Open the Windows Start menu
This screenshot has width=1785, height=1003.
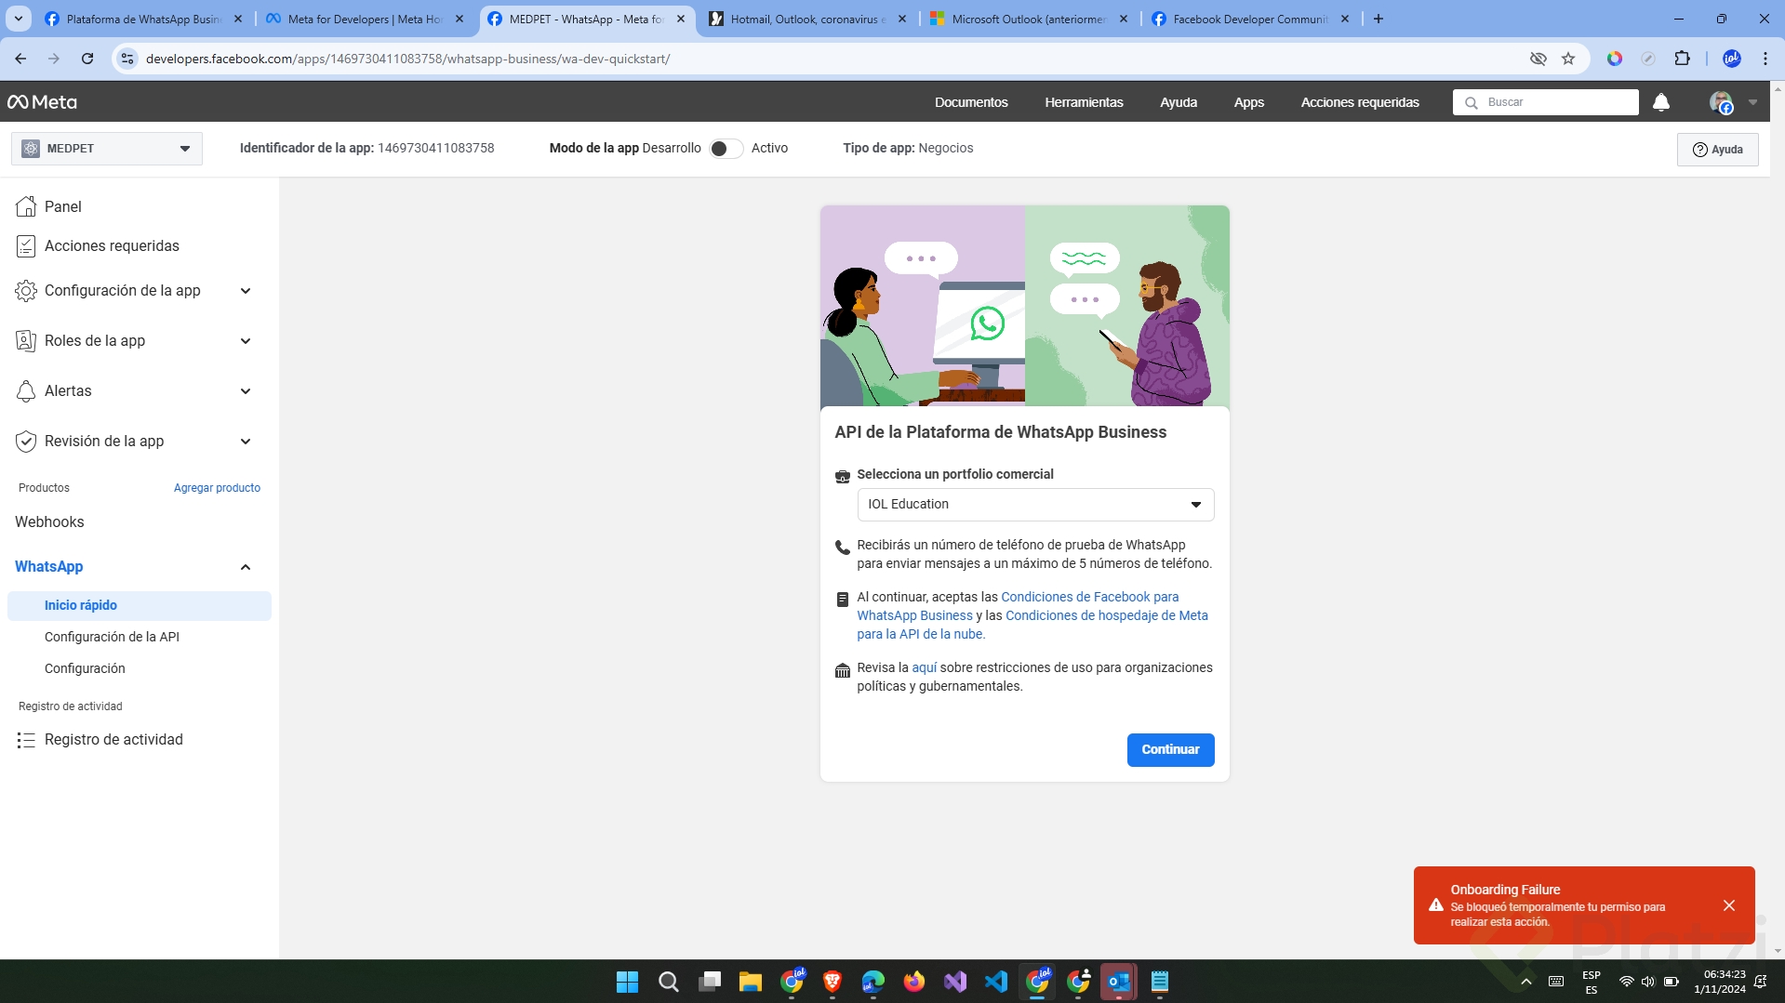point(628,982)
